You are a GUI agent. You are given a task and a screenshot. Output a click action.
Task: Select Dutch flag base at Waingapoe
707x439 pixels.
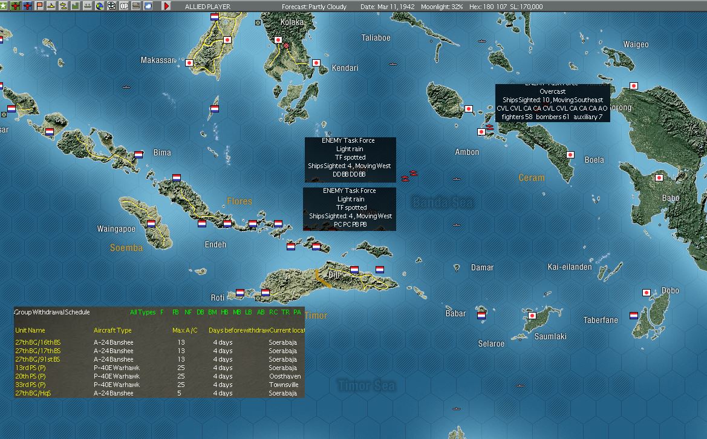(x=151, y=224)
